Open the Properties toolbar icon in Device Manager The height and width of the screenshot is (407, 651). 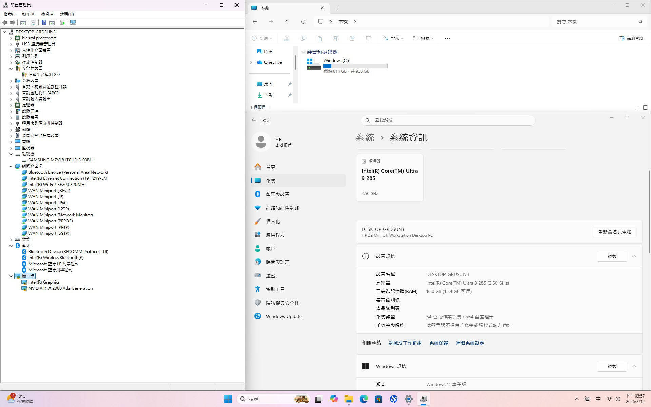[33, 22]
